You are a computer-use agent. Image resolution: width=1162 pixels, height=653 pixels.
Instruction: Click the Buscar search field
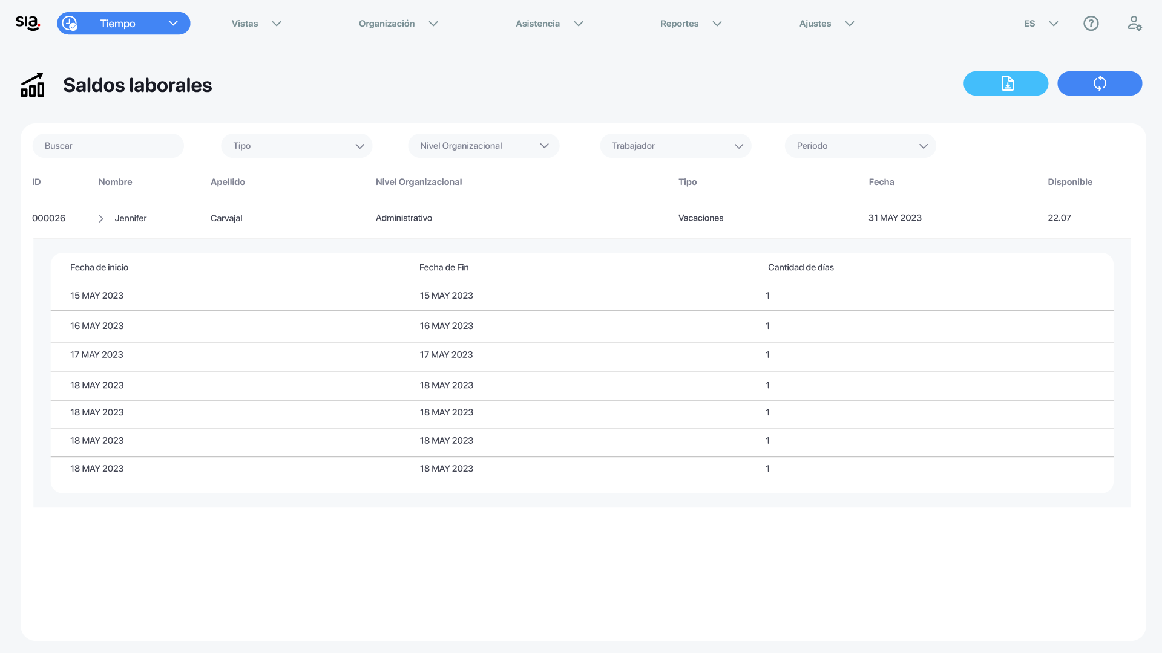tap(108, 146)
